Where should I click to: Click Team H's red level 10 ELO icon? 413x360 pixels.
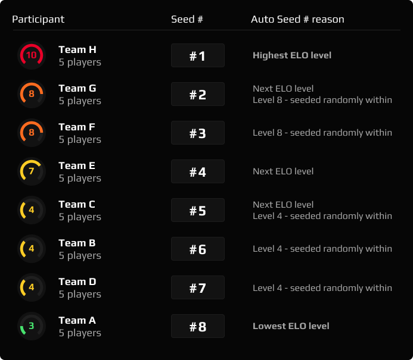pos(32,55)
